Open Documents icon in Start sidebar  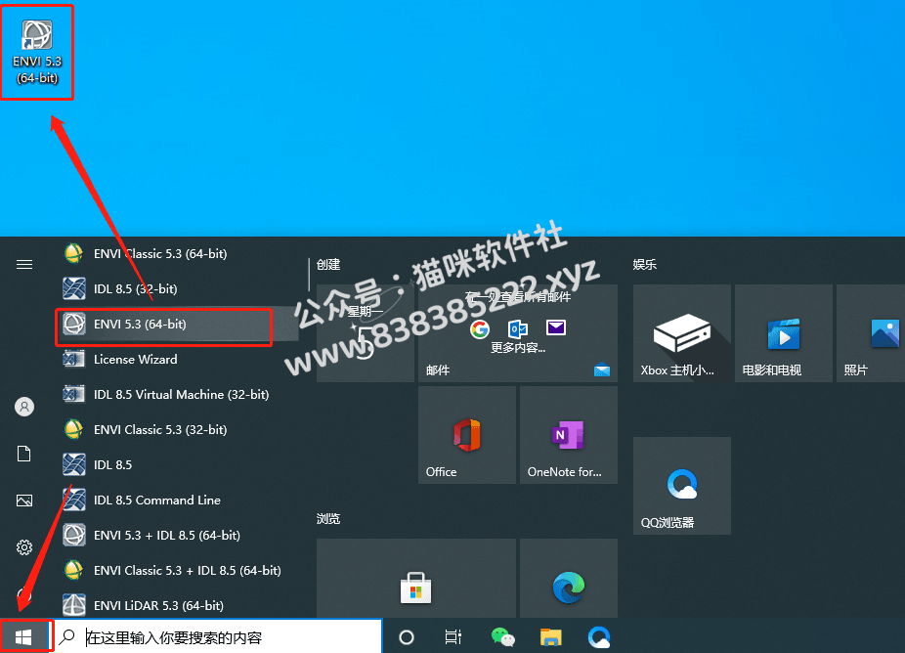click(x=24, y=454)
